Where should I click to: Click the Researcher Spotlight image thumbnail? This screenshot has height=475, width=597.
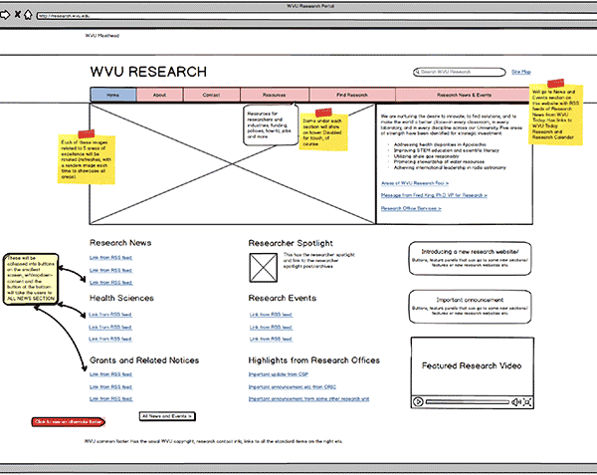[263, 268]
